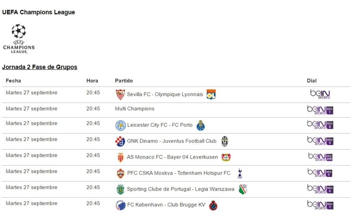Click the Sporting Clube de Portugal crest
Viewport: 355px width, 215px height.
click(120, 189)
